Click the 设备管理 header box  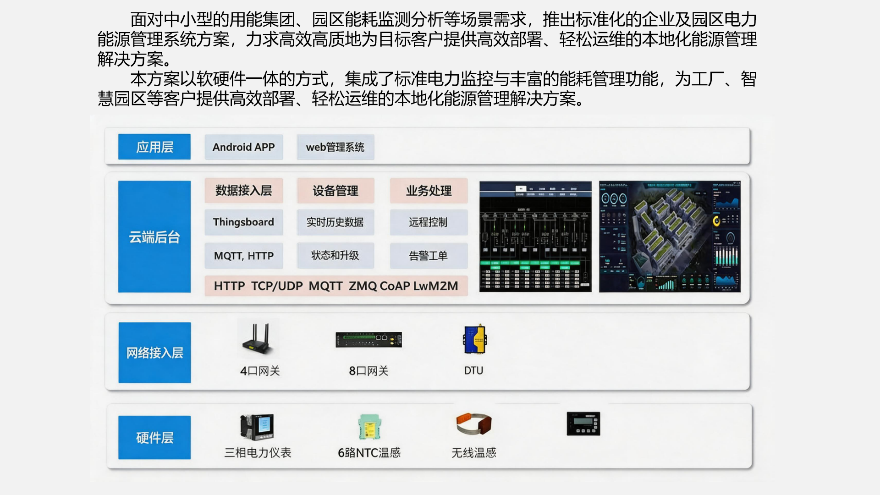(x=335, y=190)
